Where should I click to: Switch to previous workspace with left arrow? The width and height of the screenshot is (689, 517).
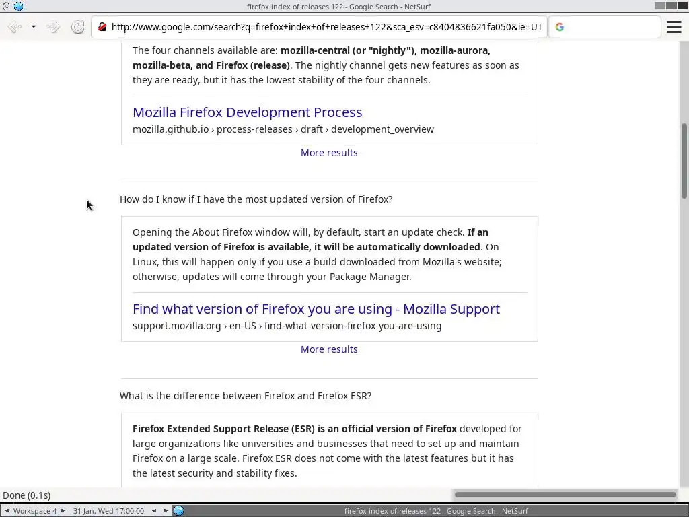[7, 511]
